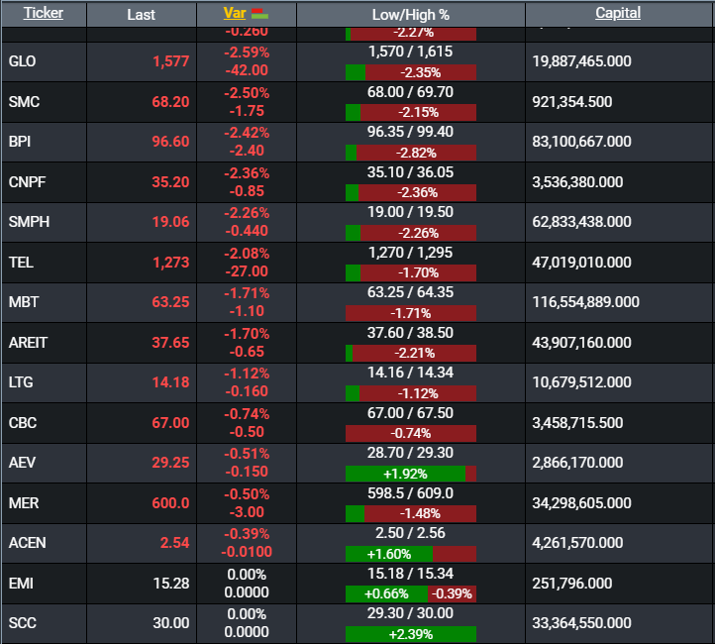Click AREIT capital 43,907,160.000
The image size is (715, 644).
582,343
